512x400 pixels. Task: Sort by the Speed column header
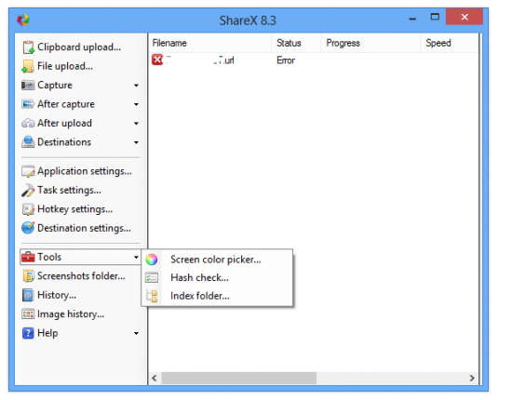(450, 43)
